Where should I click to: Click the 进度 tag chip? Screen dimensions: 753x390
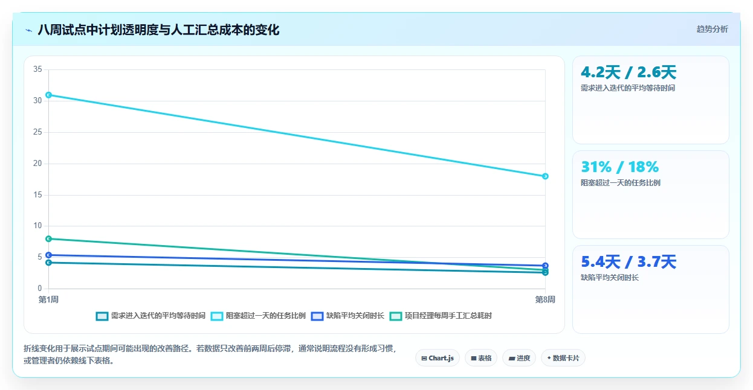click(519, 358)
